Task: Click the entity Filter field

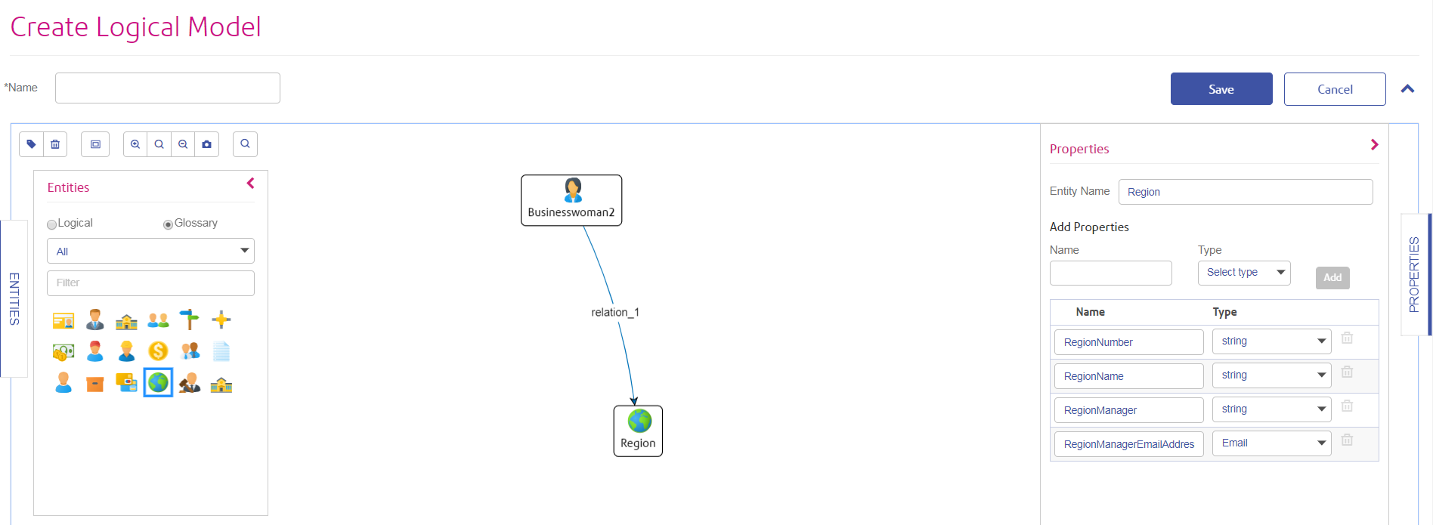Action: click(150, 283)
